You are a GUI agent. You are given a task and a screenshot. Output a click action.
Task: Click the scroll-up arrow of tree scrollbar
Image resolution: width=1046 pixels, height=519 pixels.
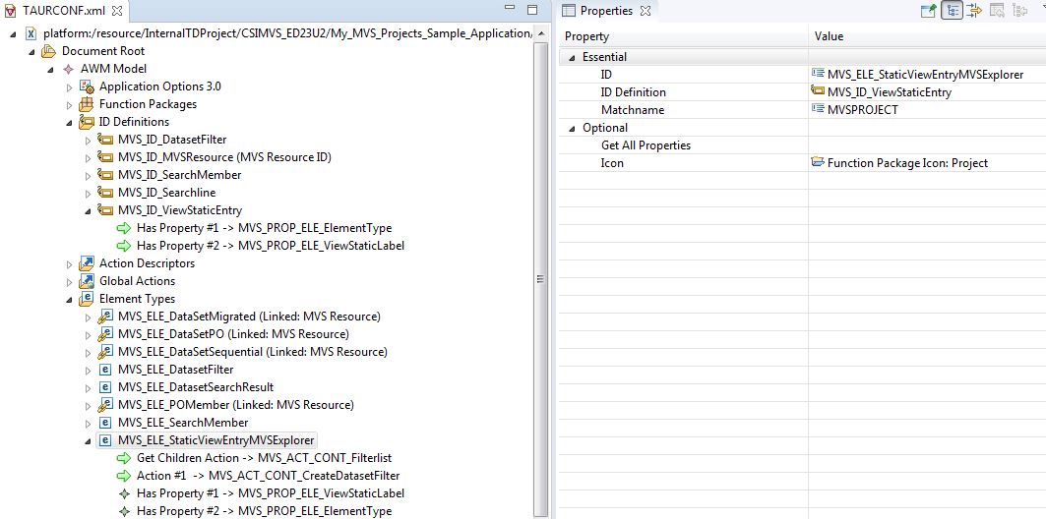point(540,33)
